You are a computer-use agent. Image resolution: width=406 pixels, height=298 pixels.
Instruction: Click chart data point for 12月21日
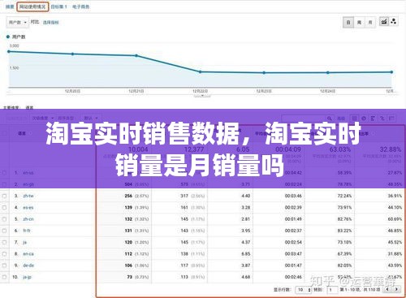tap(136, 56)
